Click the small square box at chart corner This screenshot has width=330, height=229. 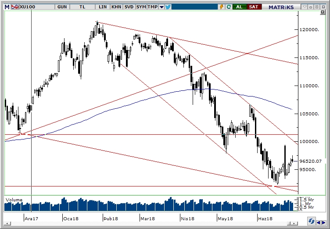click(x=323, y=12)
